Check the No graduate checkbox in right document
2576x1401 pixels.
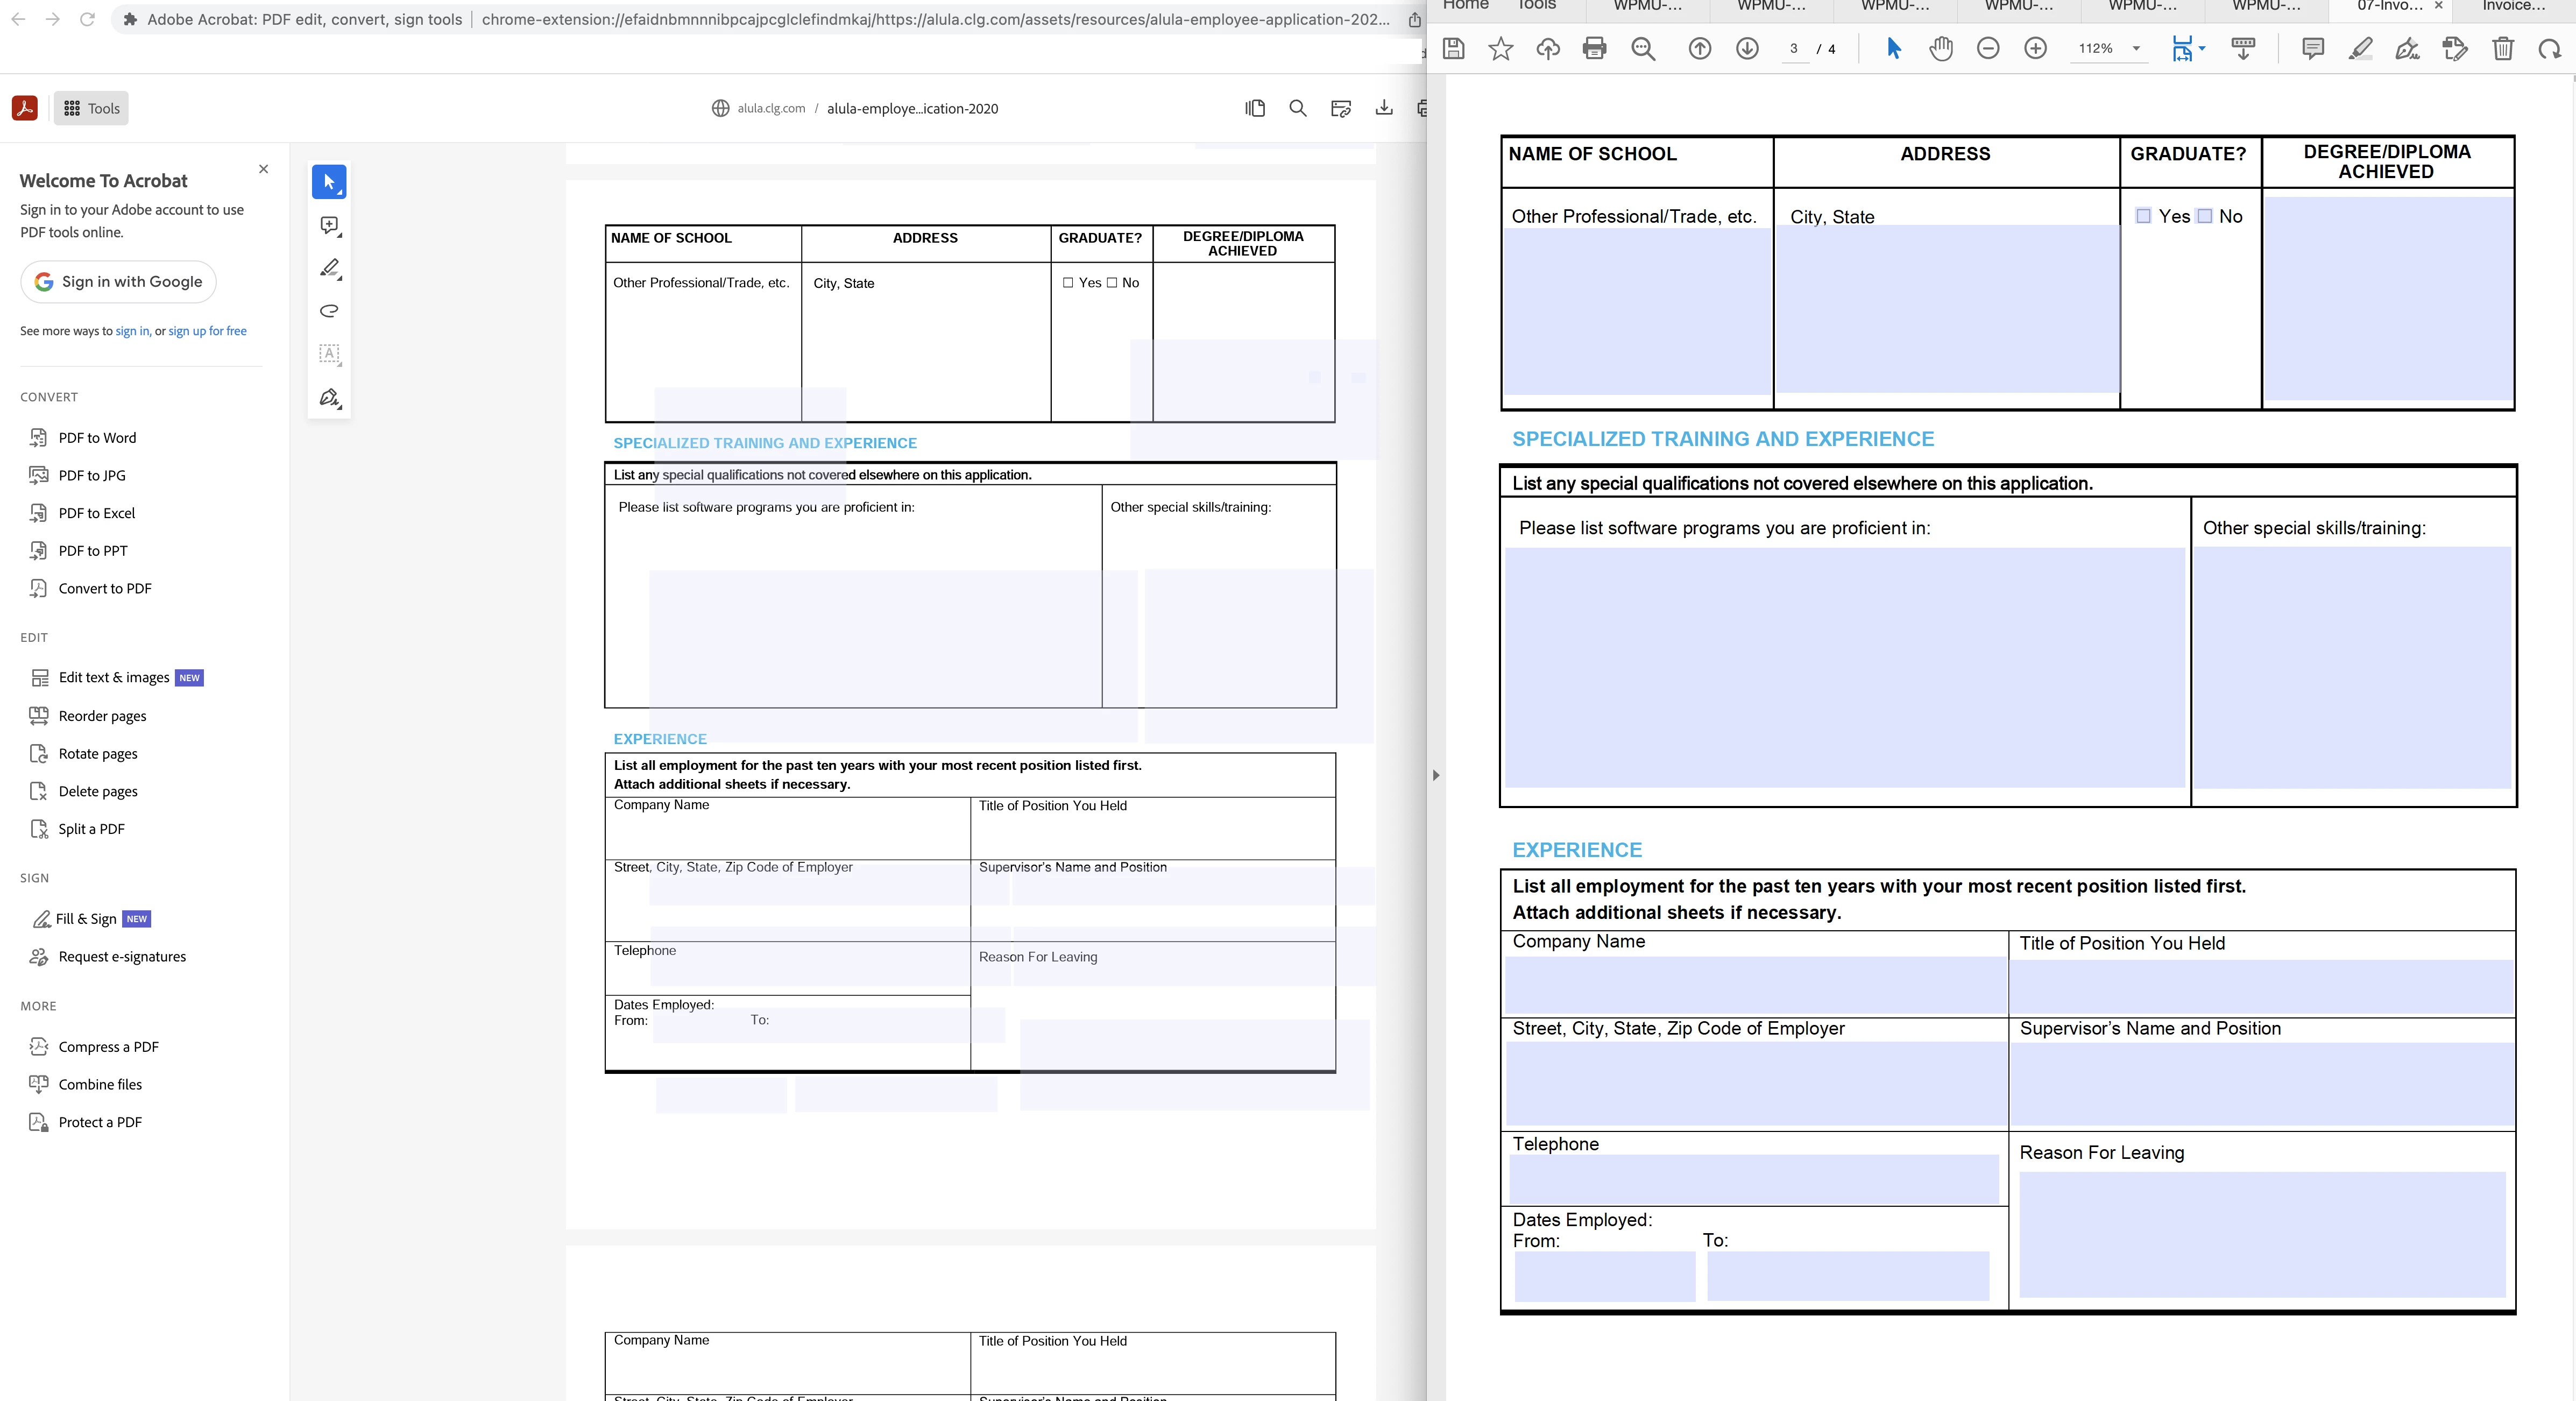(x=2204, y=216)
